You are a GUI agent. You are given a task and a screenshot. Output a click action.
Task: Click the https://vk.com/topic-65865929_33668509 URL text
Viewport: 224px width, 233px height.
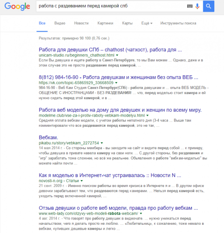coord(76,83)
